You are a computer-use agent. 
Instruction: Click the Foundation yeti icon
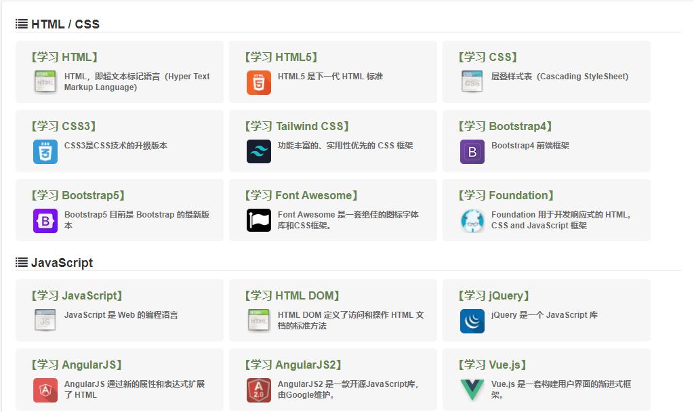(x=472, y=220)
